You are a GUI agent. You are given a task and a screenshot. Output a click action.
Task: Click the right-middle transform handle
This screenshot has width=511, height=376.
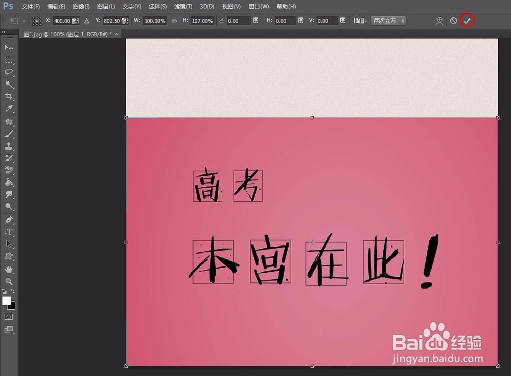click(498, 242)
